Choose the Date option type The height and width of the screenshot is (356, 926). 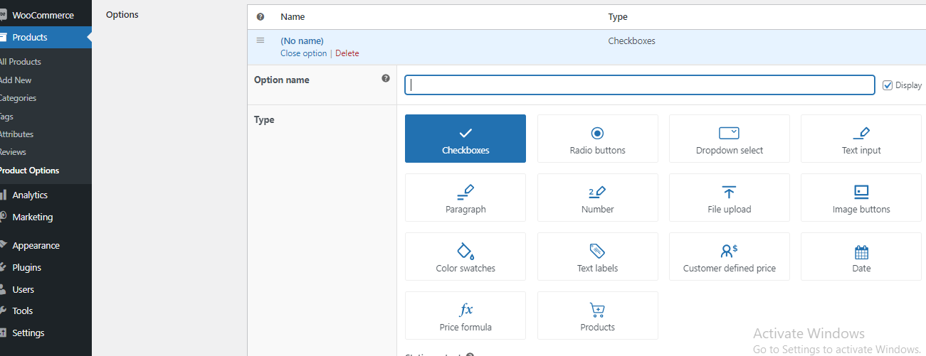[861, 257]
